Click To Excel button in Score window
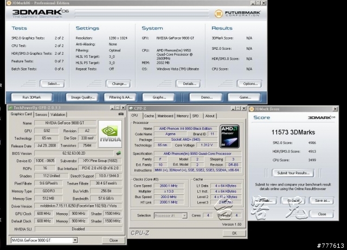The height and width of the screenshot is (250, 347). coord(293,201)
